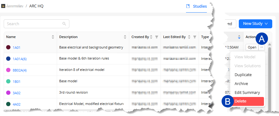
Task: Open study link 1A01A(6)
Action: click(20, 59)
